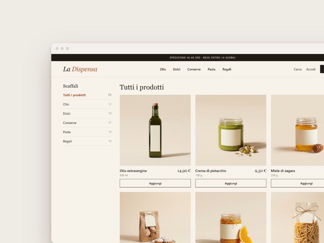Click the Tutti i prodotti page heading
The width and height of the screenshot is (324, 243).
pyautogui.click(x=142, y=87)
